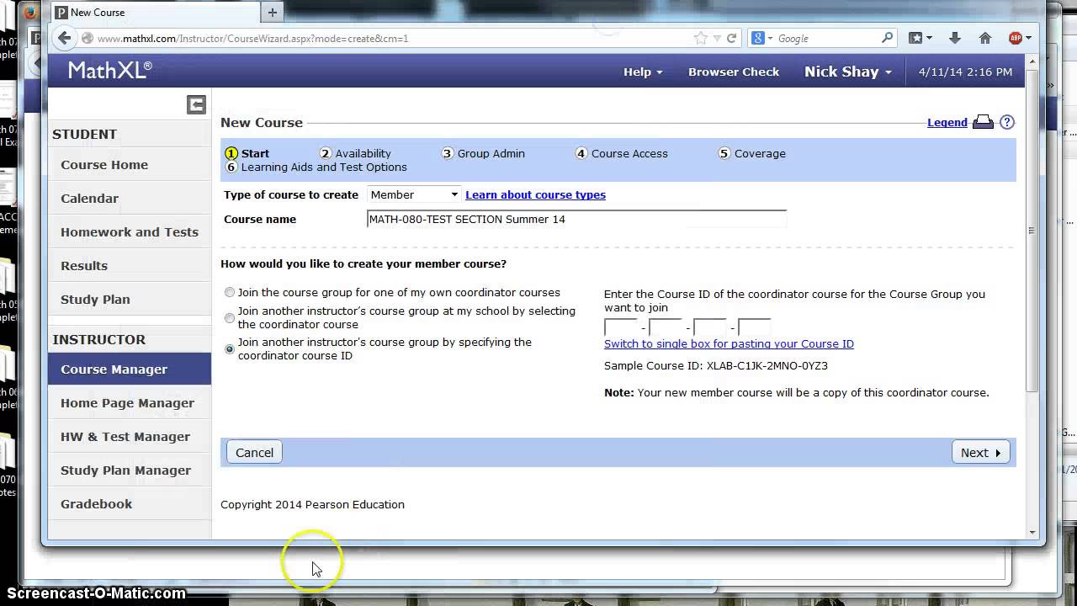Open the search engine selector dropdown
Screen dimensions: 1077x606
pos(761,38)
